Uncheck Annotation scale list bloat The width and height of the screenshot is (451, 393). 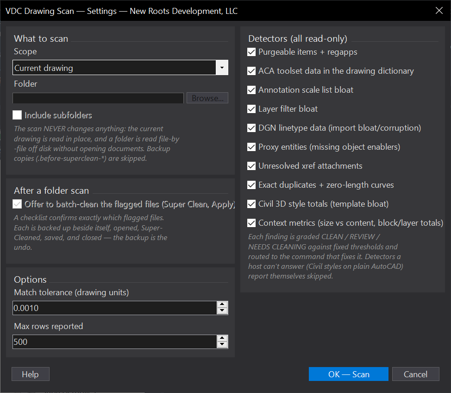(x=251, y=90)
